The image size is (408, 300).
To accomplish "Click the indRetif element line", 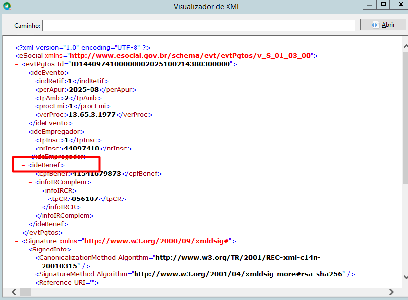I will [x=72, y=81].
